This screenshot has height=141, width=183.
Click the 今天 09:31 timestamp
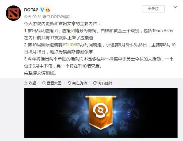point(33,17)
